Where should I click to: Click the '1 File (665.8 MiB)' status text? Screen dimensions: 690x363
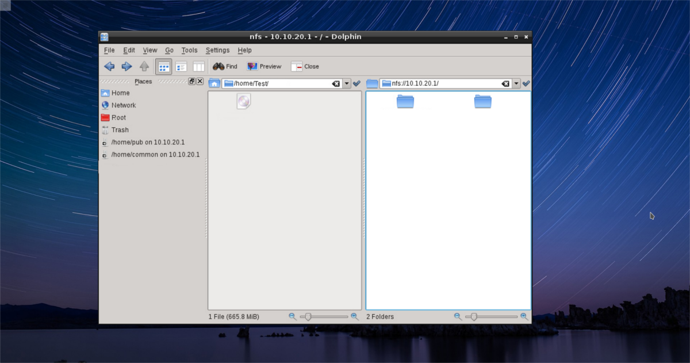point(233,316)
